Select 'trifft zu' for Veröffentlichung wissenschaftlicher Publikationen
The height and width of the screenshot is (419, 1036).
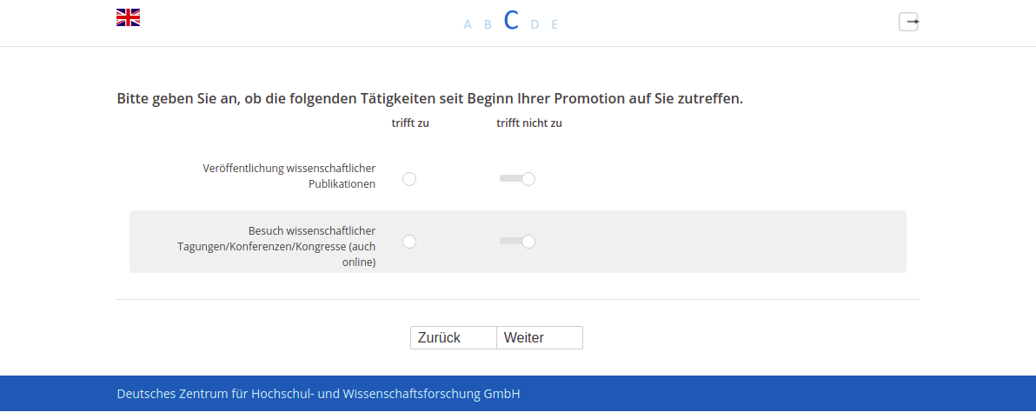[x=409, y=179]
